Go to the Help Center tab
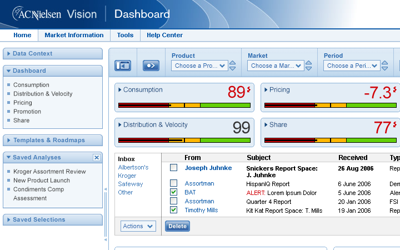Screen dimensions: 400x250 (164, 35)
